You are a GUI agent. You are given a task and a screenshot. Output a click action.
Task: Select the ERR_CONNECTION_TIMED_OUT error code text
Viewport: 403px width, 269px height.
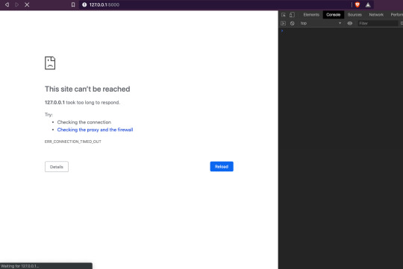(73, 142)
